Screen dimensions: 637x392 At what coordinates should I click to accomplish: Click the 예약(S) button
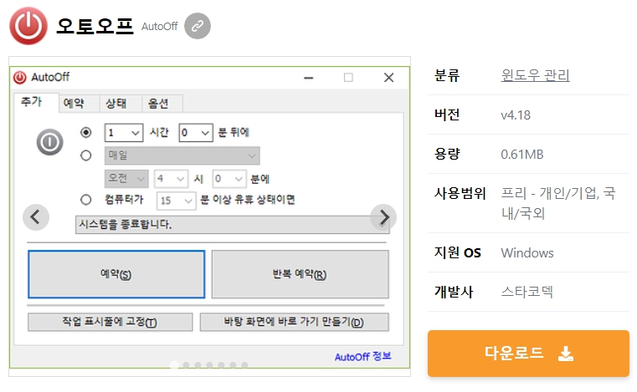[x=116, y=274]
